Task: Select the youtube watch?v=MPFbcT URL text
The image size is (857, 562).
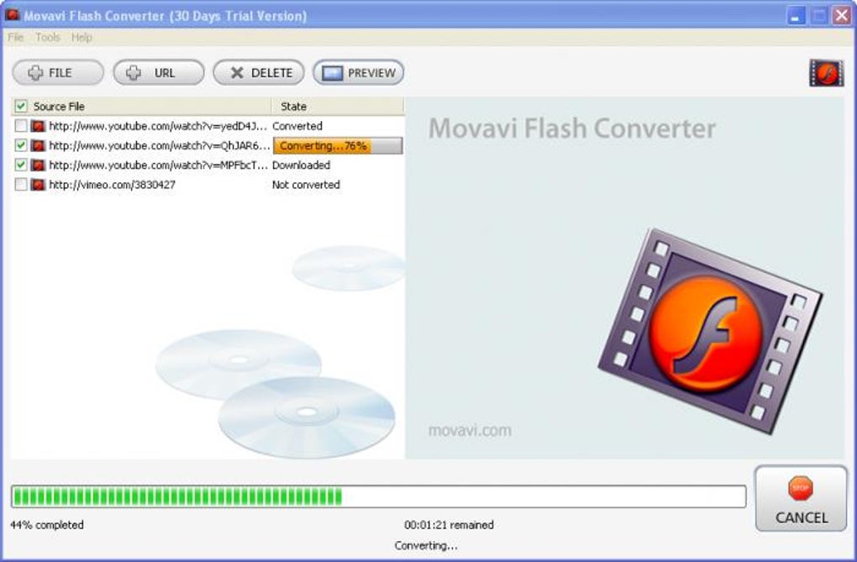Action: click(159, 165)
